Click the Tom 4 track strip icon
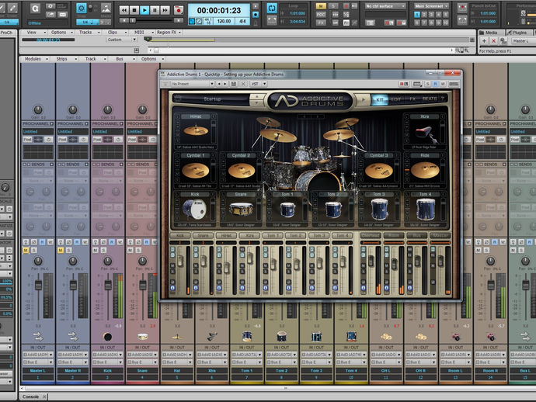Viewport: 536px width, 402px height. tap(351, 337)
